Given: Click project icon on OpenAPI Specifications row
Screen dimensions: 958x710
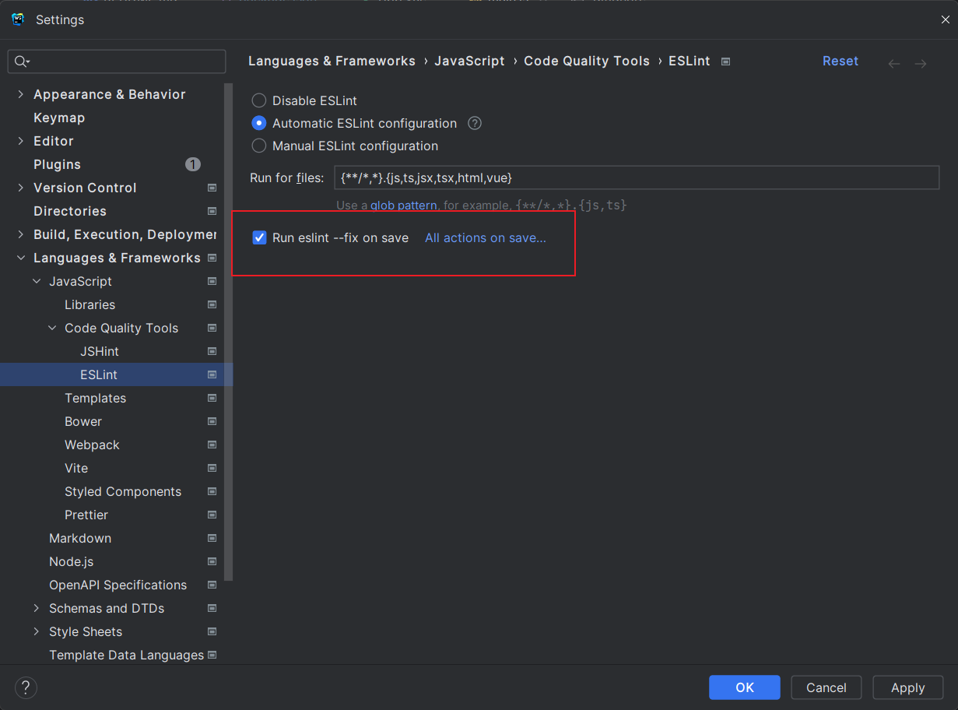Looking at the screenshot, I should [212, 585].
